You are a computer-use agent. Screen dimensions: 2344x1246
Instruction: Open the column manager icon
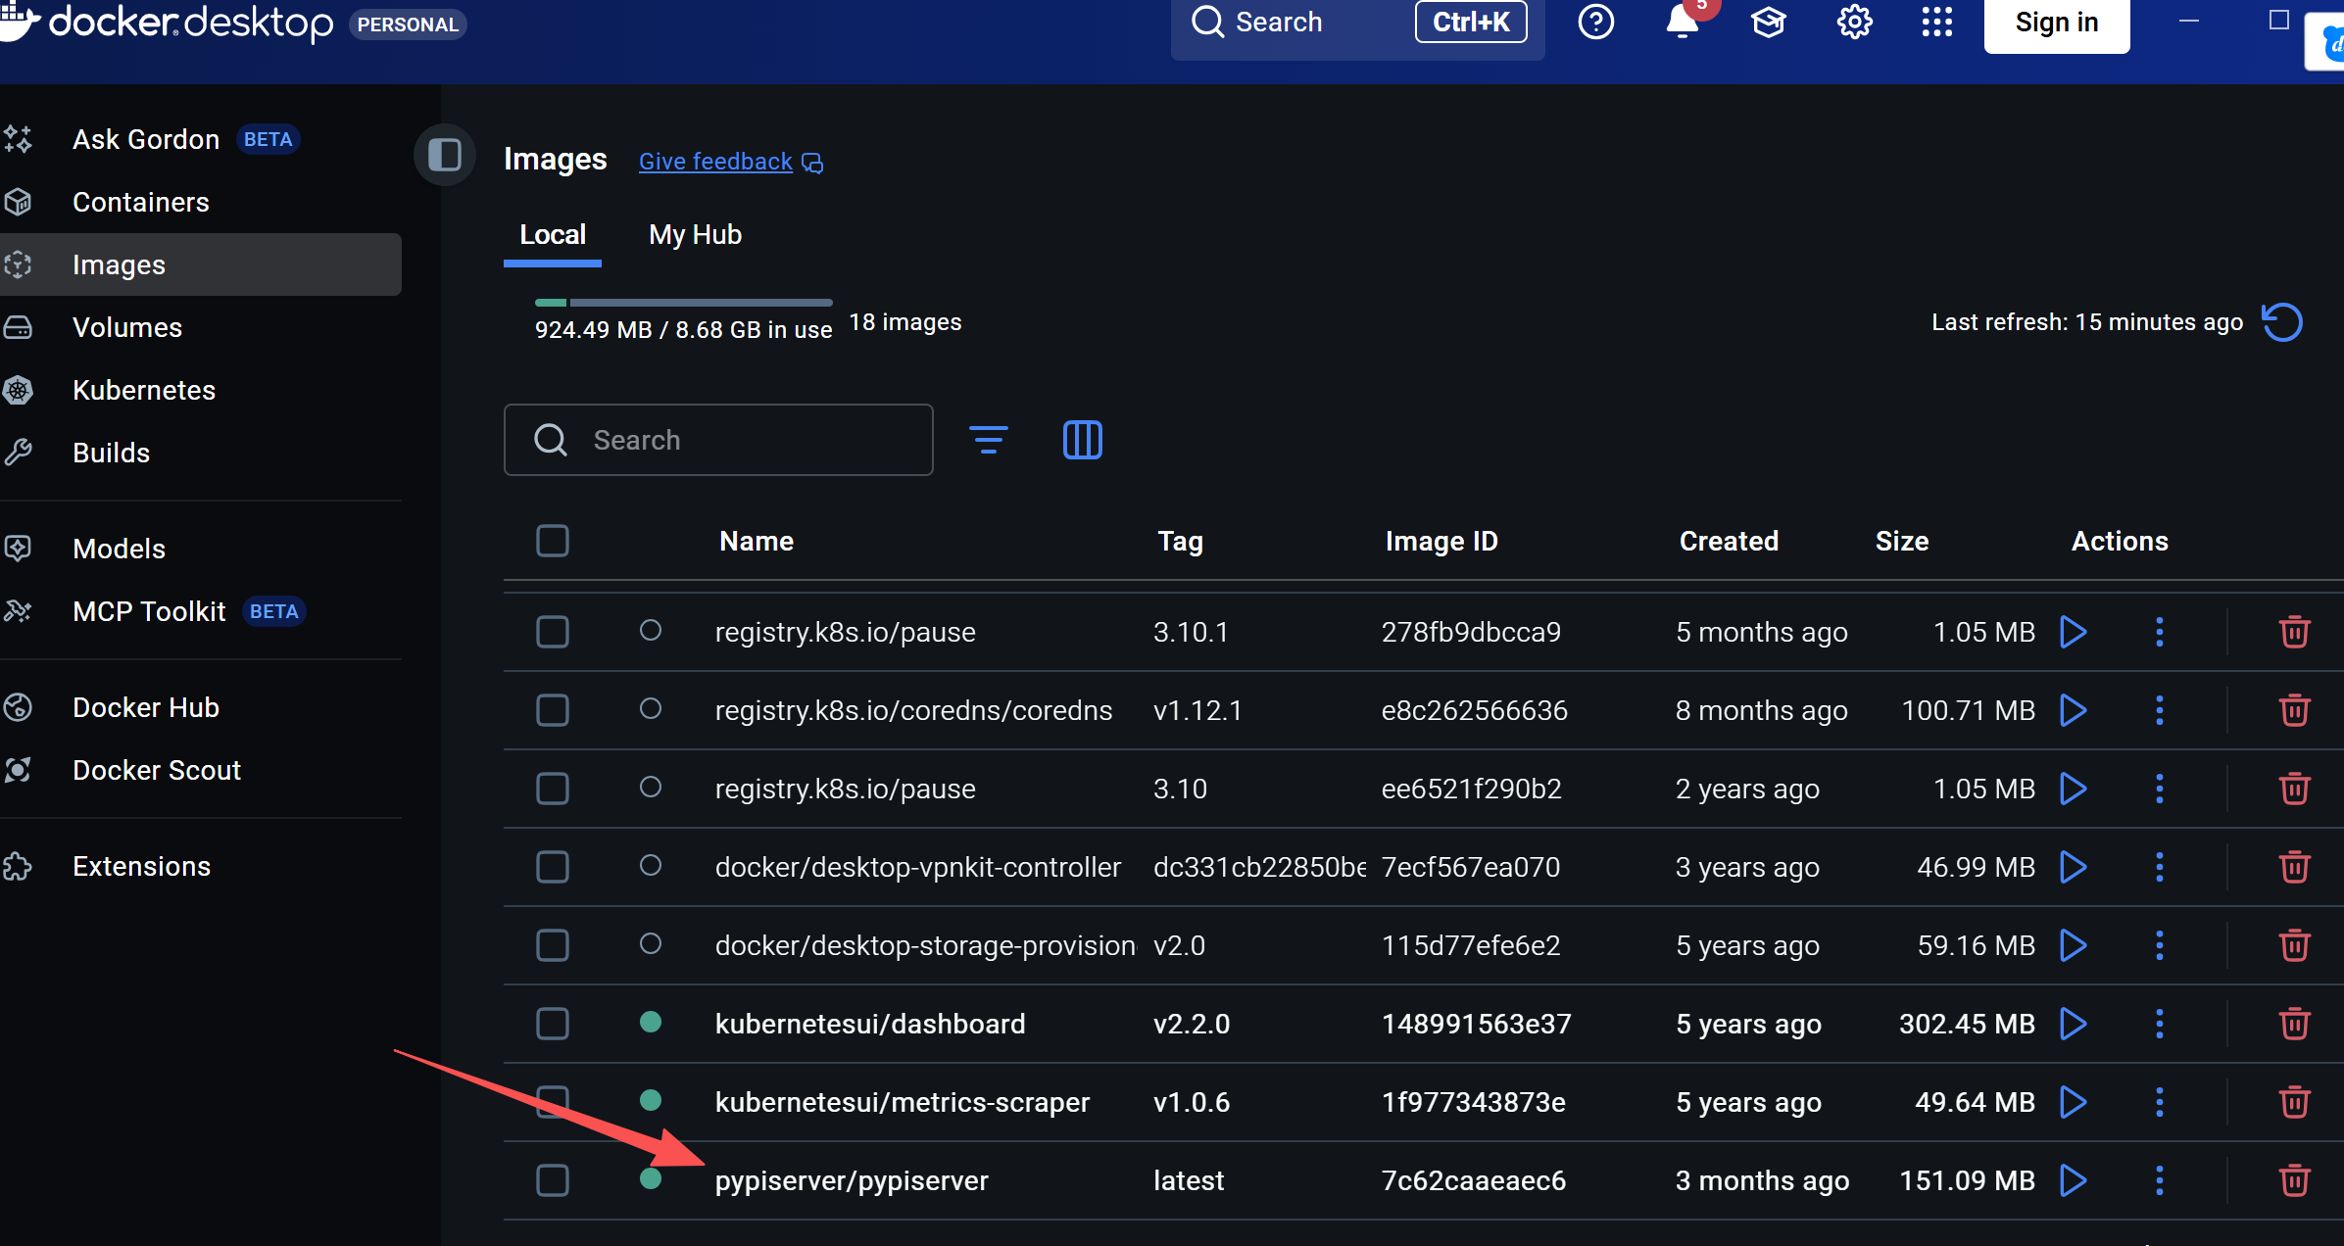click(x=1082, y=440)
